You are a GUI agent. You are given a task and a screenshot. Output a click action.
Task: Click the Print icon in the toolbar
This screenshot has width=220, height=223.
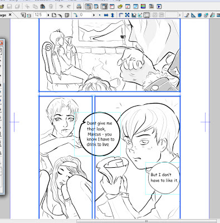pyautogui.click(x=79, y=7)
